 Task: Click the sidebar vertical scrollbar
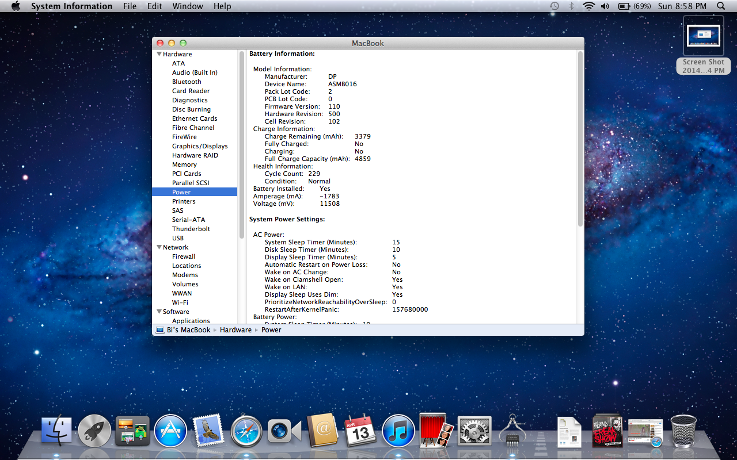pyautogui.click(x=242, y=145)
